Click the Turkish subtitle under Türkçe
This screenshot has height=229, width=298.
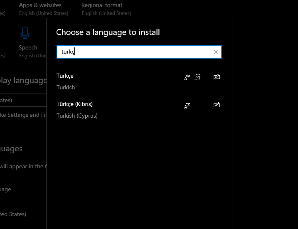coord(66,87)
